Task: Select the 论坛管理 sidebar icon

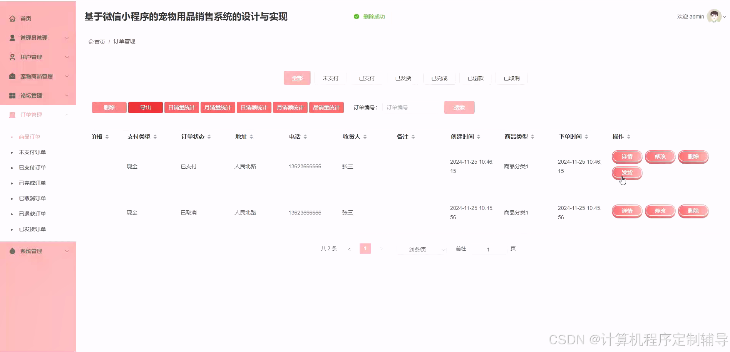Action: coord(11,95)
